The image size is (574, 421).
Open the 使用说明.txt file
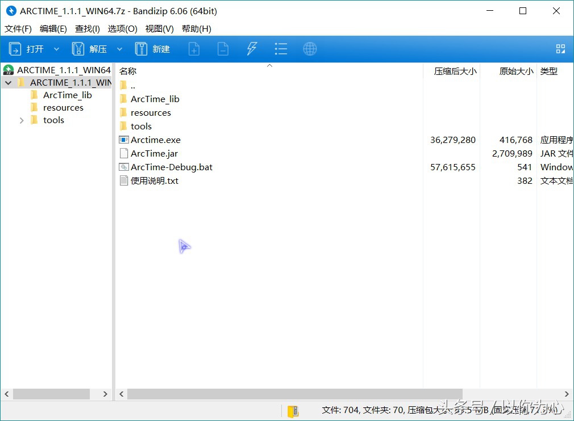coord(155,180)
